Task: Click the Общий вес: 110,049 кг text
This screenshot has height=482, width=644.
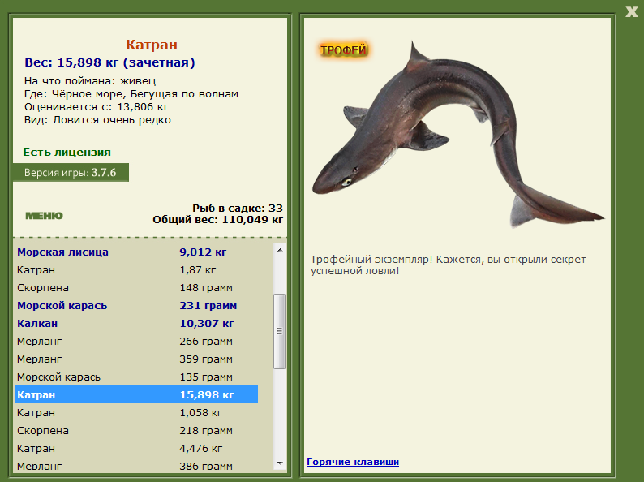Action: click(218, 219)
